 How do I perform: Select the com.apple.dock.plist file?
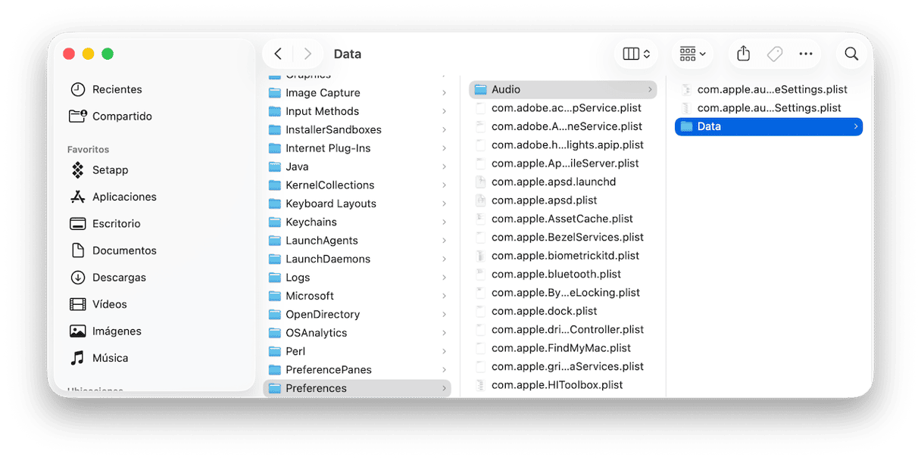click(x=544, y=311)
